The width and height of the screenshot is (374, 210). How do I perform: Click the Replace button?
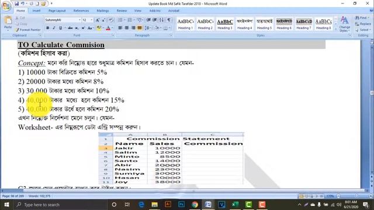click(x=363, y=24)
